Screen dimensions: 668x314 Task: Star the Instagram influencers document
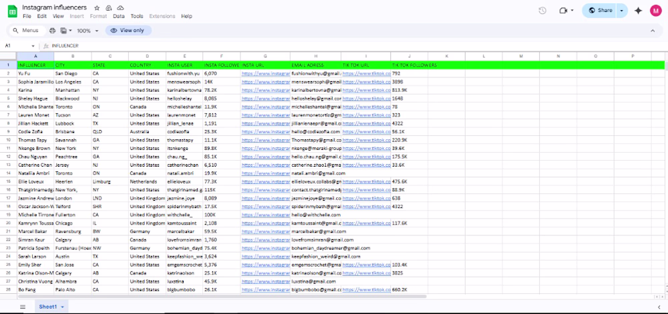97,8
